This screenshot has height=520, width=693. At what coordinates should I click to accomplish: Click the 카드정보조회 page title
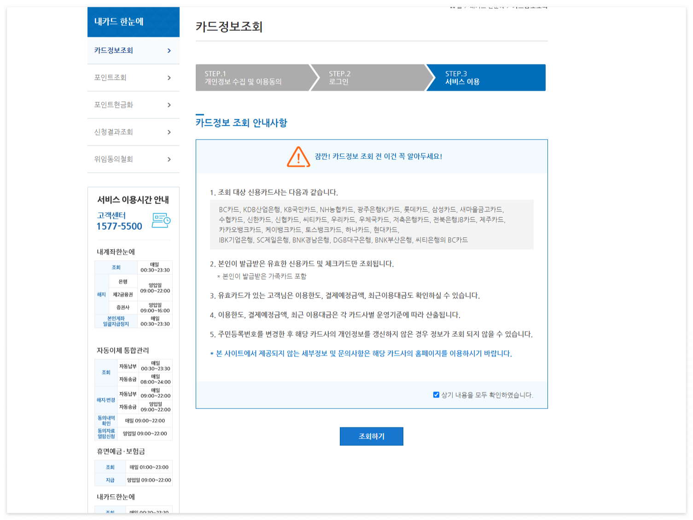point(229,27)
